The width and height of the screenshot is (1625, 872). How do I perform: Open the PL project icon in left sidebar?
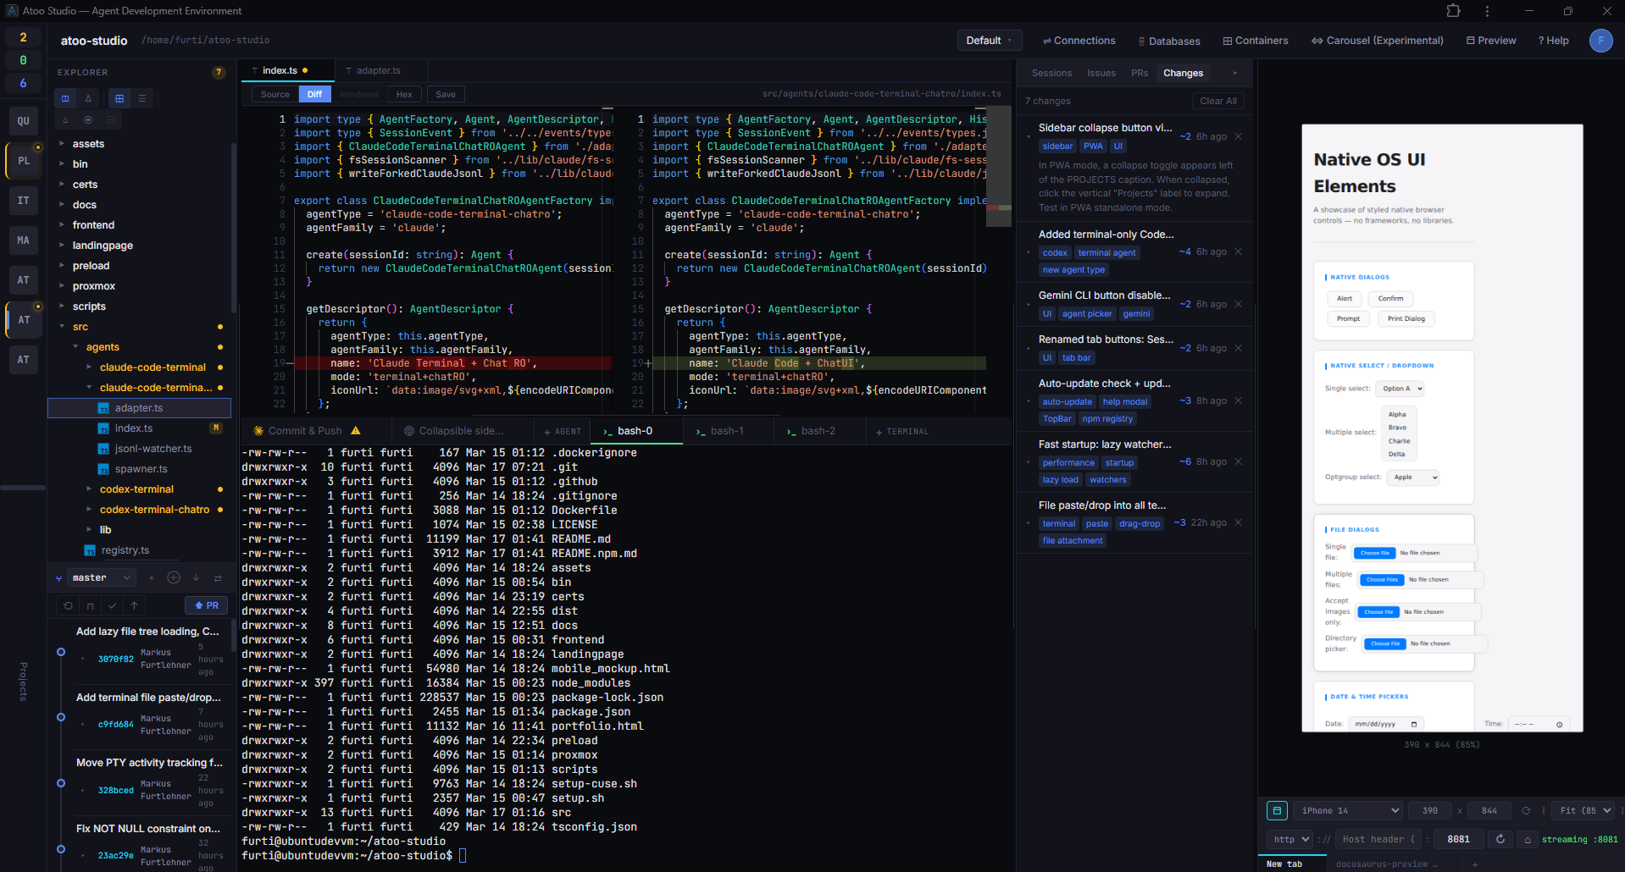(x=23, y=159)
